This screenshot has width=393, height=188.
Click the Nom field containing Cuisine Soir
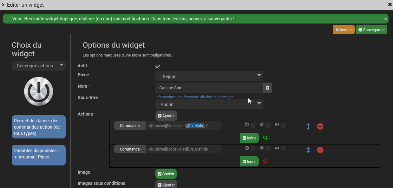click(209, 88)
